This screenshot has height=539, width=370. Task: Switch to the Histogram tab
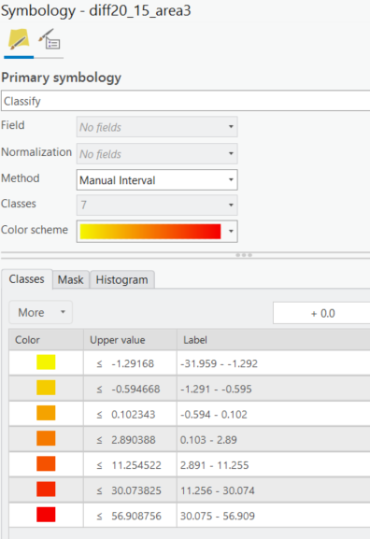coord(122,280)
